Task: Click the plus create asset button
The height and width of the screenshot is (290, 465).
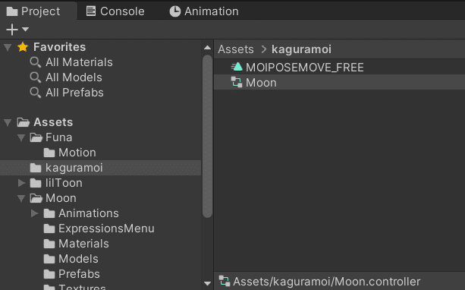Action: point(12,30)
